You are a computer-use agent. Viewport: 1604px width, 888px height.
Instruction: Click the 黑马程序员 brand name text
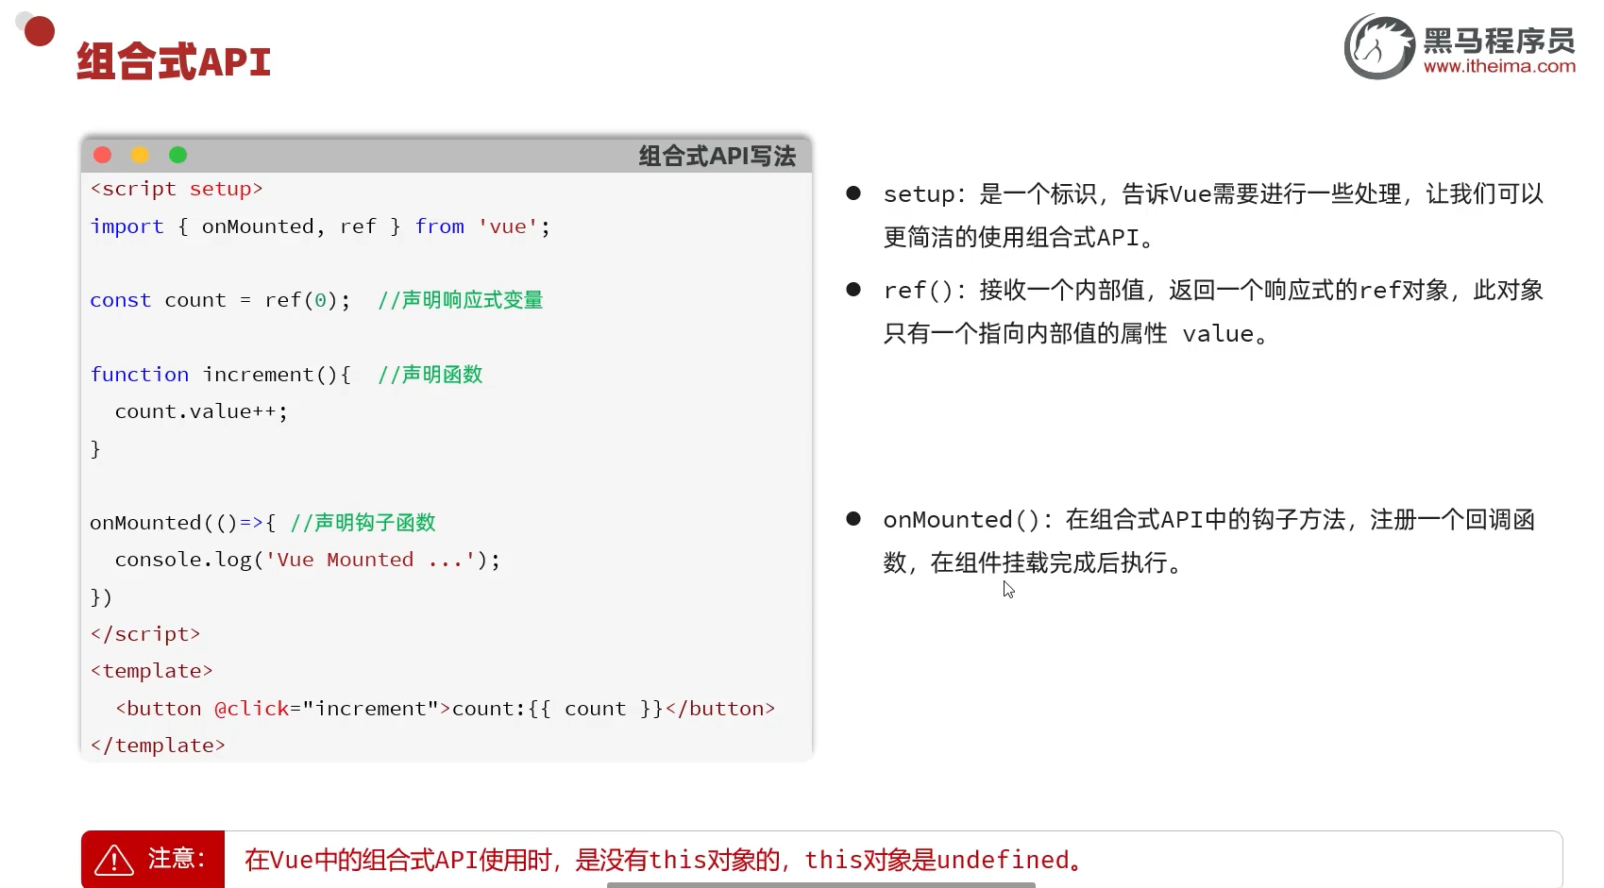1499,41
